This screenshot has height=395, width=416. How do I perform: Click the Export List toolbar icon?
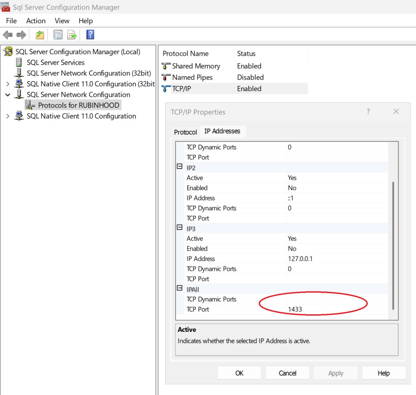tap(72, 35)
